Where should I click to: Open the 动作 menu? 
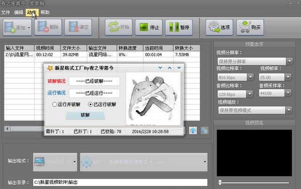point(32,13)
